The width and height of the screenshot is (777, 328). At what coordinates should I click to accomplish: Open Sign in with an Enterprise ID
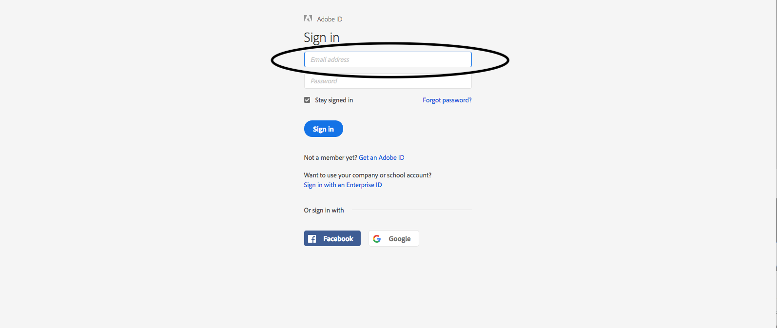pos(343,185)
